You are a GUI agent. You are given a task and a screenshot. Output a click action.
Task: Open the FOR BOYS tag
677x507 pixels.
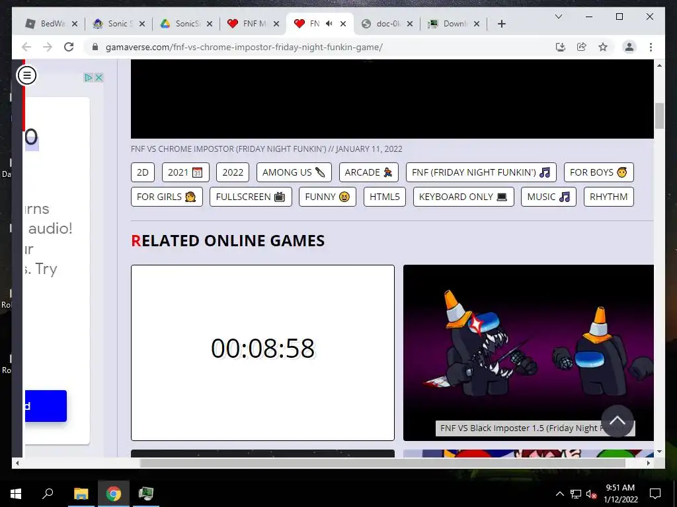(598, 172)
